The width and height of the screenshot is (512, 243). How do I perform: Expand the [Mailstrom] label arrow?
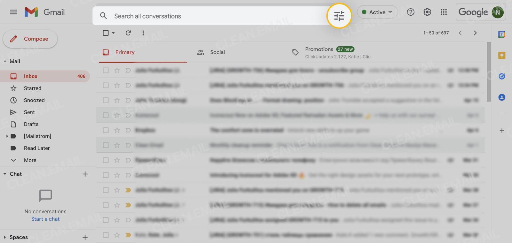tap(7, 136)
